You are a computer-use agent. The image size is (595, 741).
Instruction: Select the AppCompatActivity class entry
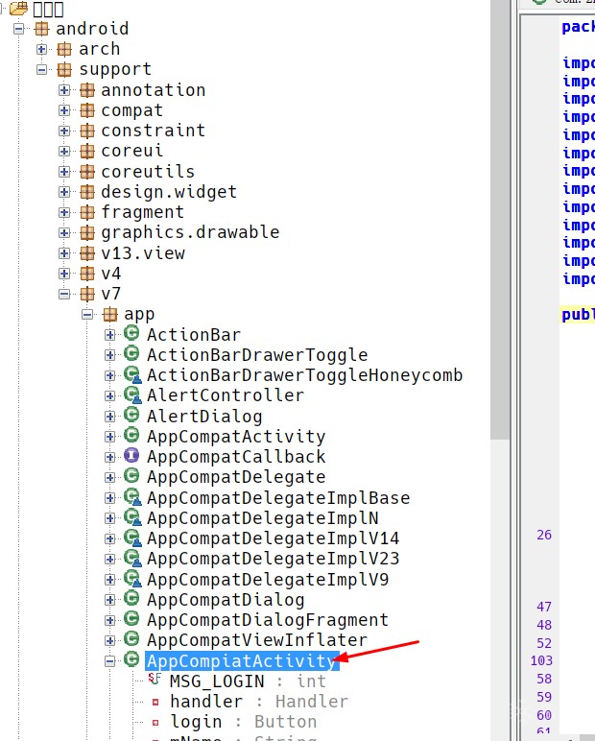(236, 437)
